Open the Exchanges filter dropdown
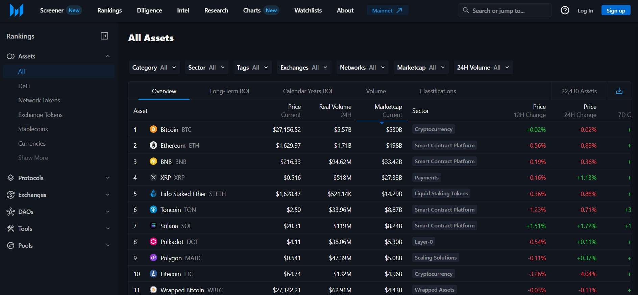Image resolution: width=638 pixels, height=295 pixels. point(304,67)
